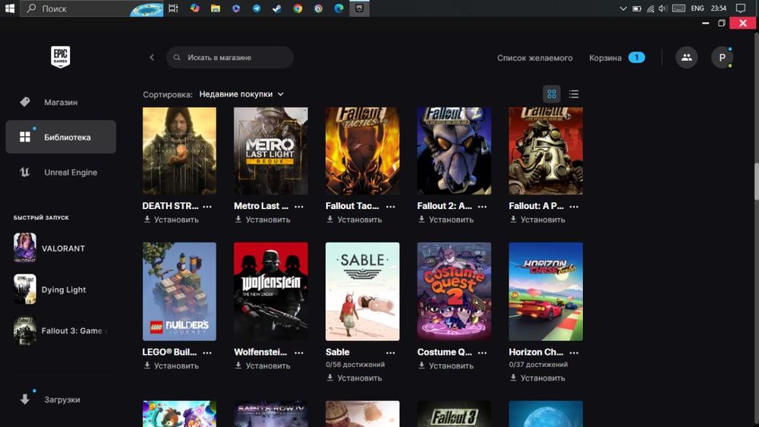The height and width of the screenshot is (427, 759).
Task: Install Fallout Tactics
Action: 354,220
